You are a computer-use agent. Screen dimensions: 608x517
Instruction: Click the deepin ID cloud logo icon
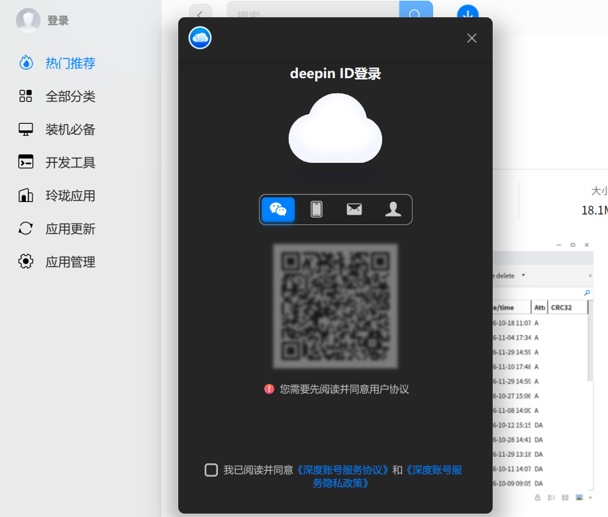(x=200, y=38)
